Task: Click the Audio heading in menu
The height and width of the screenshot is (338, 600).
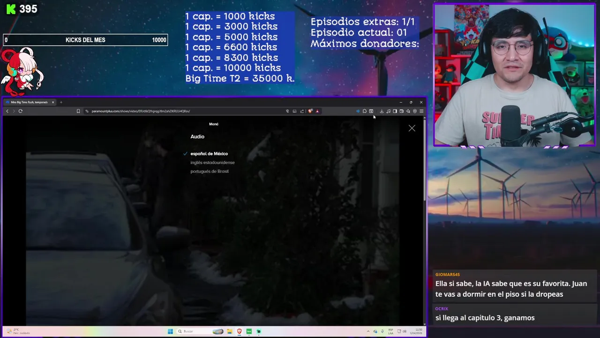Action: (197, 137)
